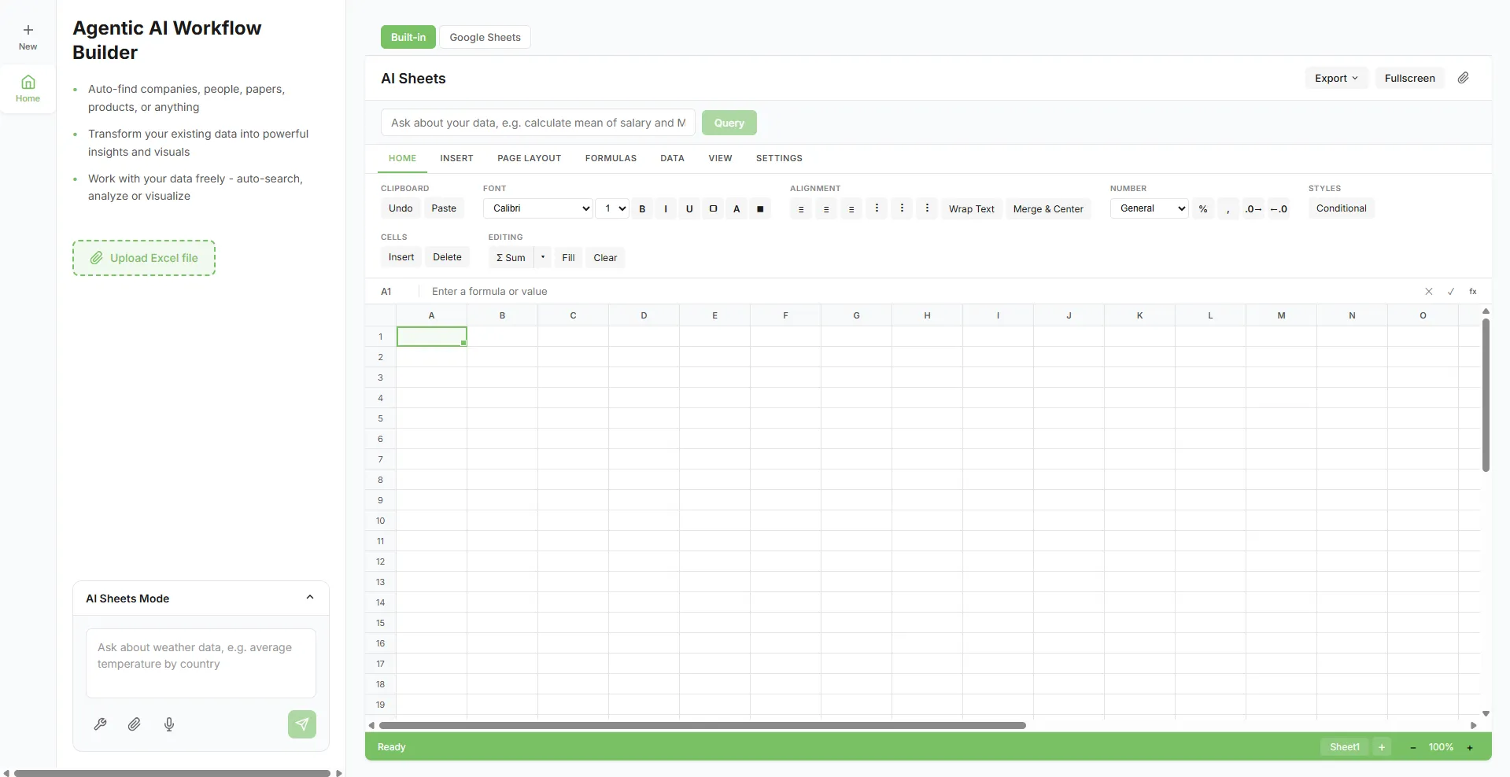Click the microphone icon in AI Sheets Mode
This screenshot has width=1510, height=777.
[x=169, y=724]
